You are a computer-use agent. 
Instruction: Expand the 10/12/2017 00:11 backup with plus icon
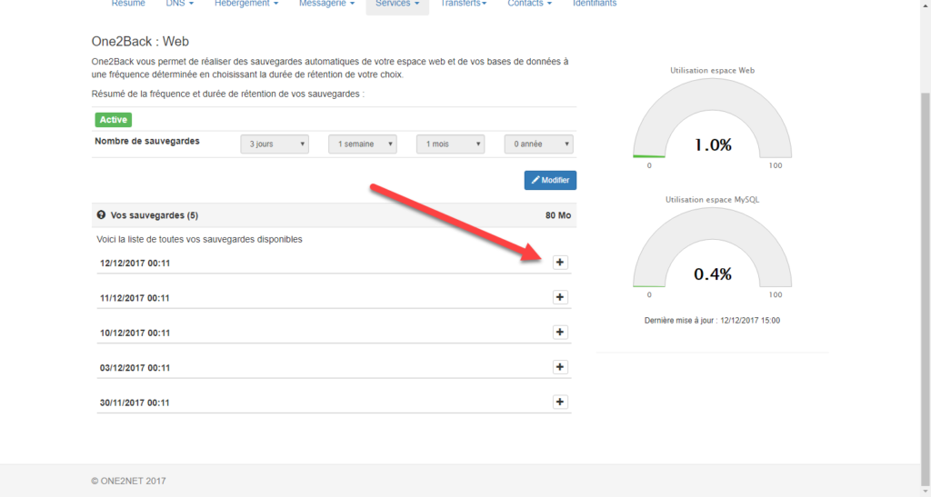[560, 333]
